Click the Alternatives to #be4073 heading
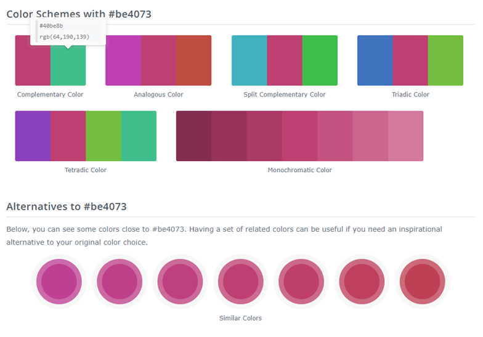This screenshot has width=483, height=337. coord(67,207)
